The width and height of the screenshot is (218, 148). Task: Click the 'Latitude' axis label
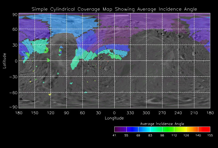point(5,61)
